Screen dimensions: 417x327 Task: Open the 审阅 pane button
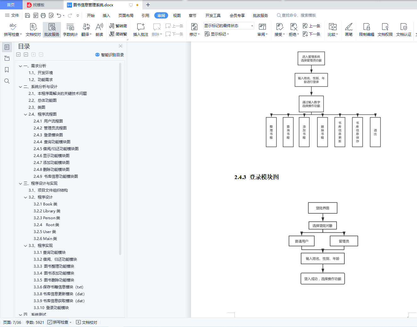pos(262,30)
